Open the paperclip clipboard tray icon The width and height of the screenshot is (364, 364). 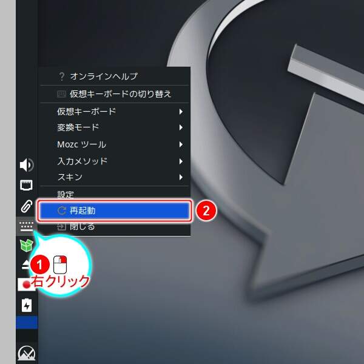click(26, 206)
